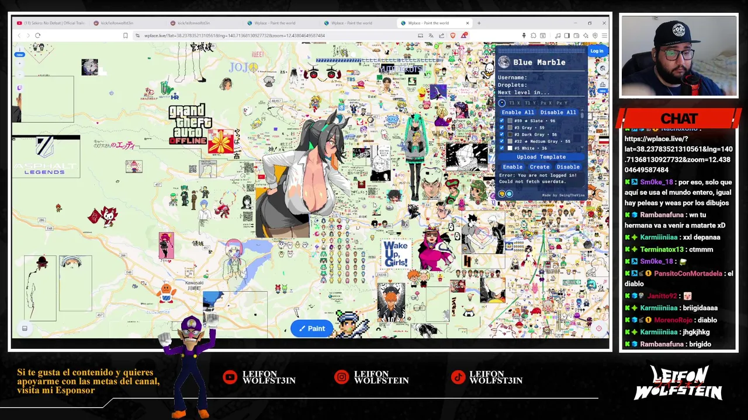This screenshot has height=420, width=748.
Task: Open Brave Rewards triangle icon
Action: pos(464,36)
